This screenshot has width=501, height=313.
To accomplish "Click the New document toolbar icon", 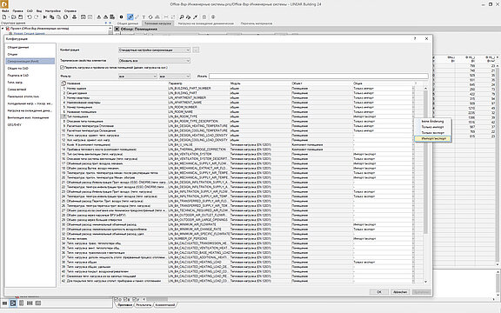I will click(x=4, y=17).
